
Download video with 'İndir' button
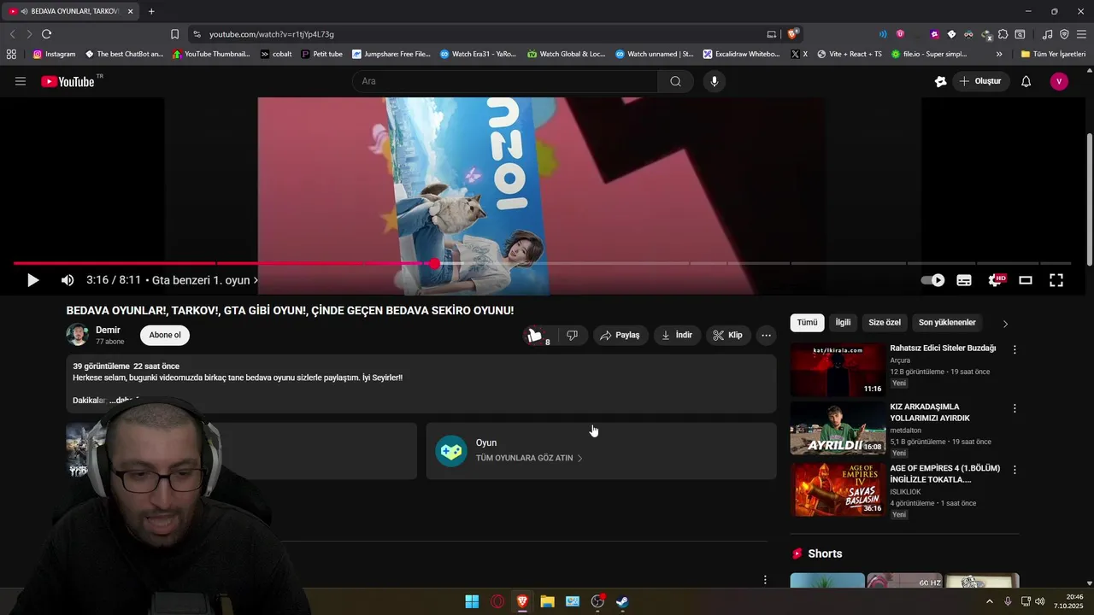(677, 335)
